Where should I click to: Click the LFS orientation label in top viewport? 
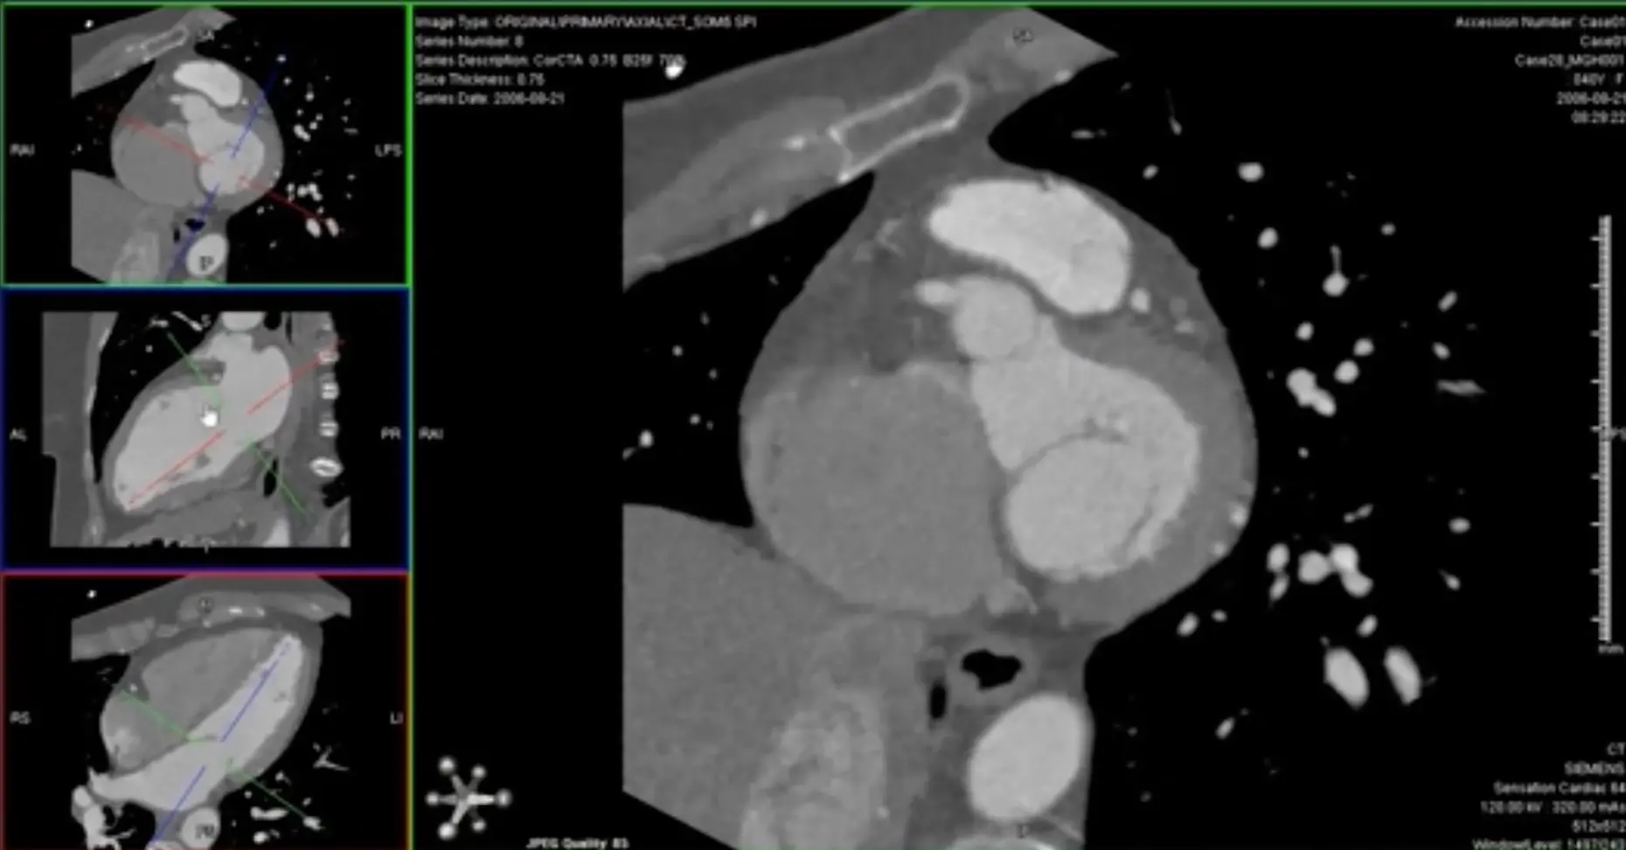387,150
